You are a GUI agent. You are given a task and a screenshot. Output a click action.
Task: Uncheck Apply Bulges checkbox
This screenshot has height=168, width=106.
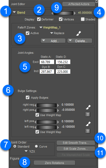coord(27,98)
